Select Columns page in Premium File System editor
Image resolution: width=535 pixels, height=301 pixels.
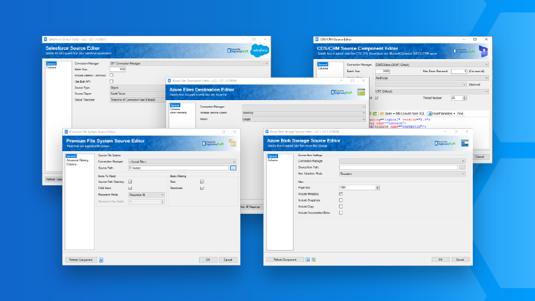point(72,164)
